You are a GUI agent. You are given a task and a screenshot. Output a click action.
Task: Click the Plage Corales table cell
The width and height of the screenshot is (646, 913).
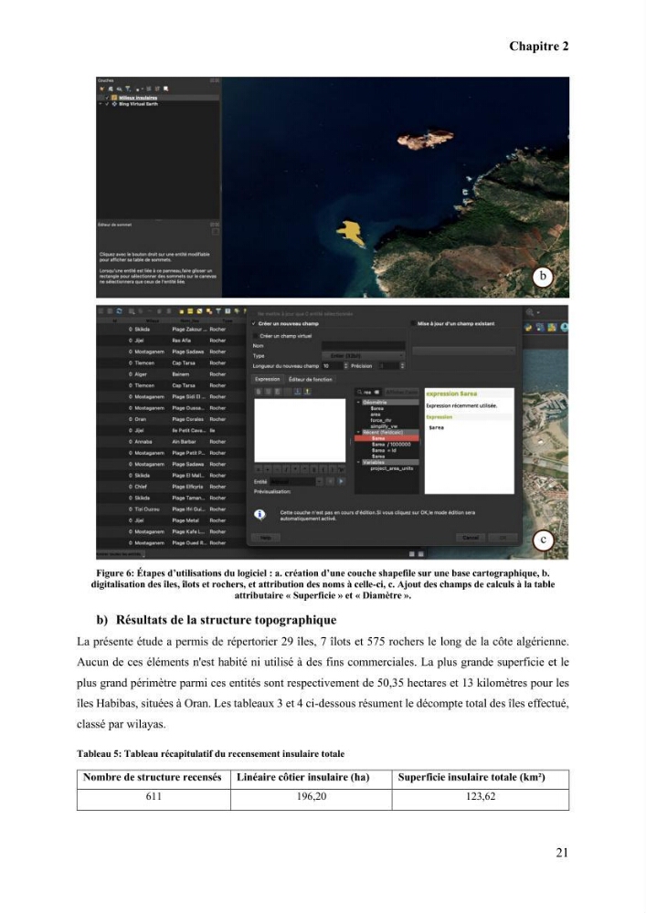pyautogui.click(x=187, y=419)
